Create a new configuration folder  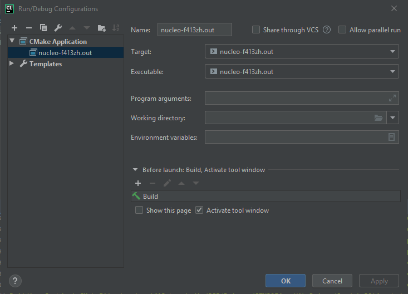coord(101,28)
